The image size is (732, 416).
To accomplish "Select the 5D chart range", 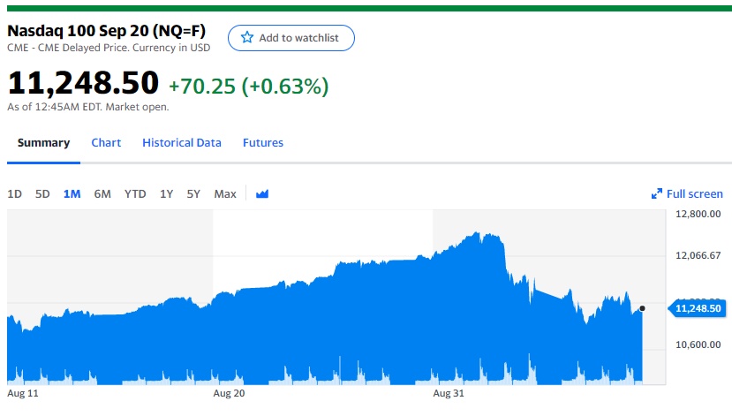I will [42, 193].
